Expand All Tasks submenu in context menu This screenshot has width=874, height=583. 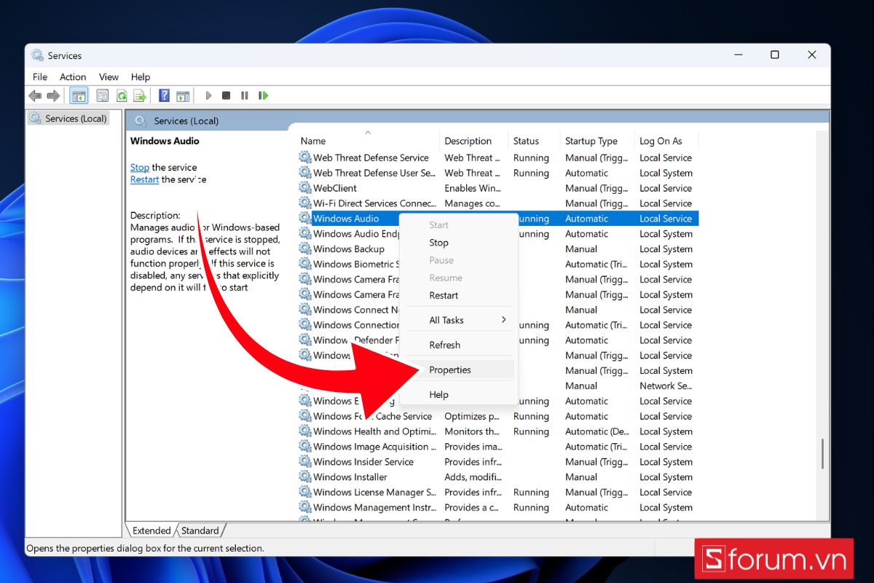pos(458,320)
